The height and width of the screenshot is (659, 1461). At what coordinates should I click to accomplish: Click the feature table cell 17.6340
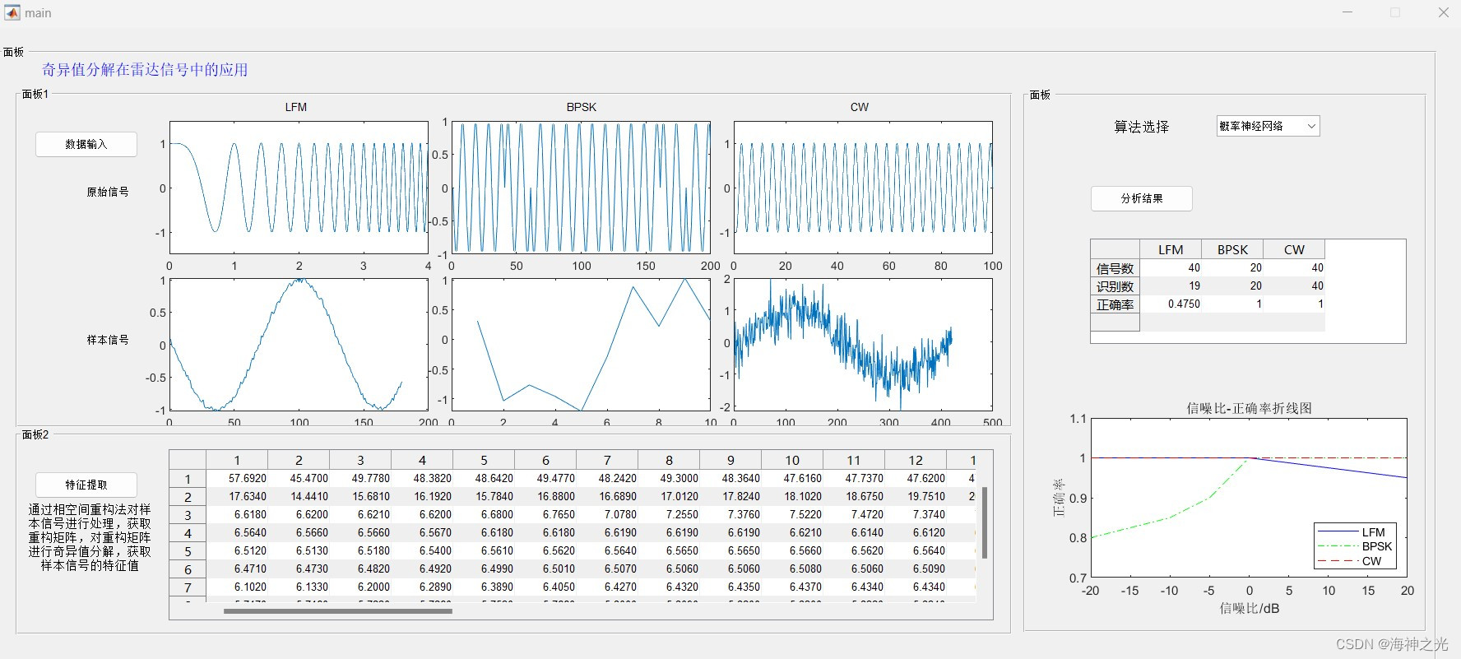coord(237,496)
